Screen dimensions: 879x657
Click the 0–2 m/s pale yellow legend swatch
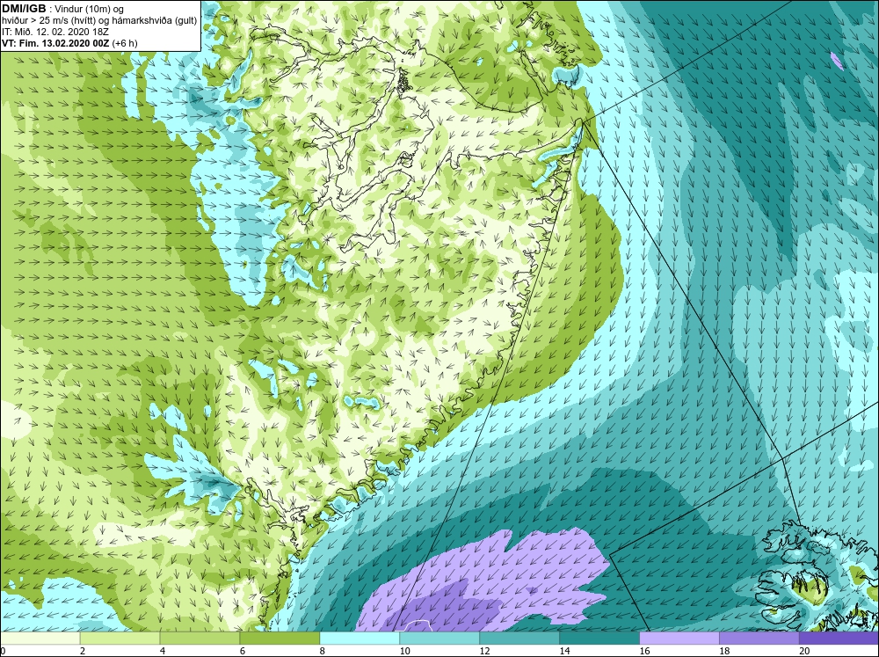[x=40, y=639]
